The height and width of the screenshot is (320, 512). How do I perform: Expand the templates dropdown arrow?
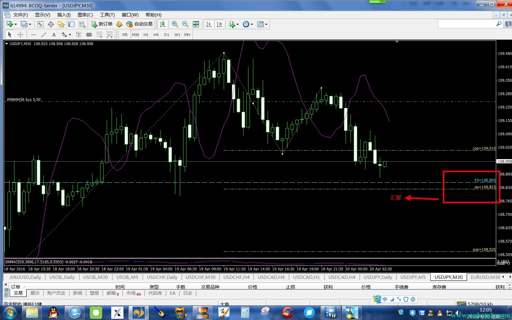tap(266, 24)
